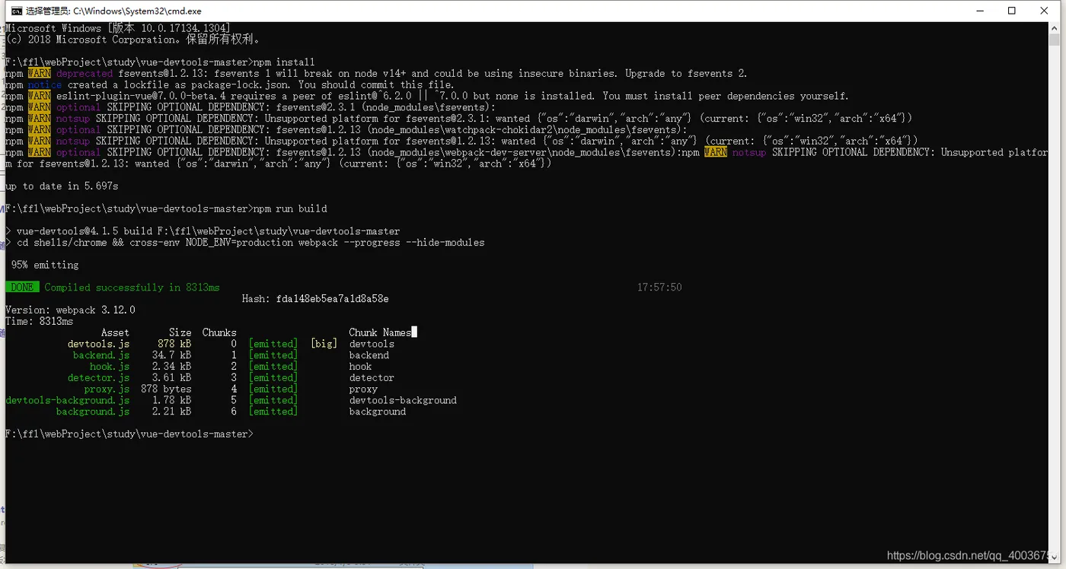
Task: Click the "Asset" column header
Action: [115, 332]
